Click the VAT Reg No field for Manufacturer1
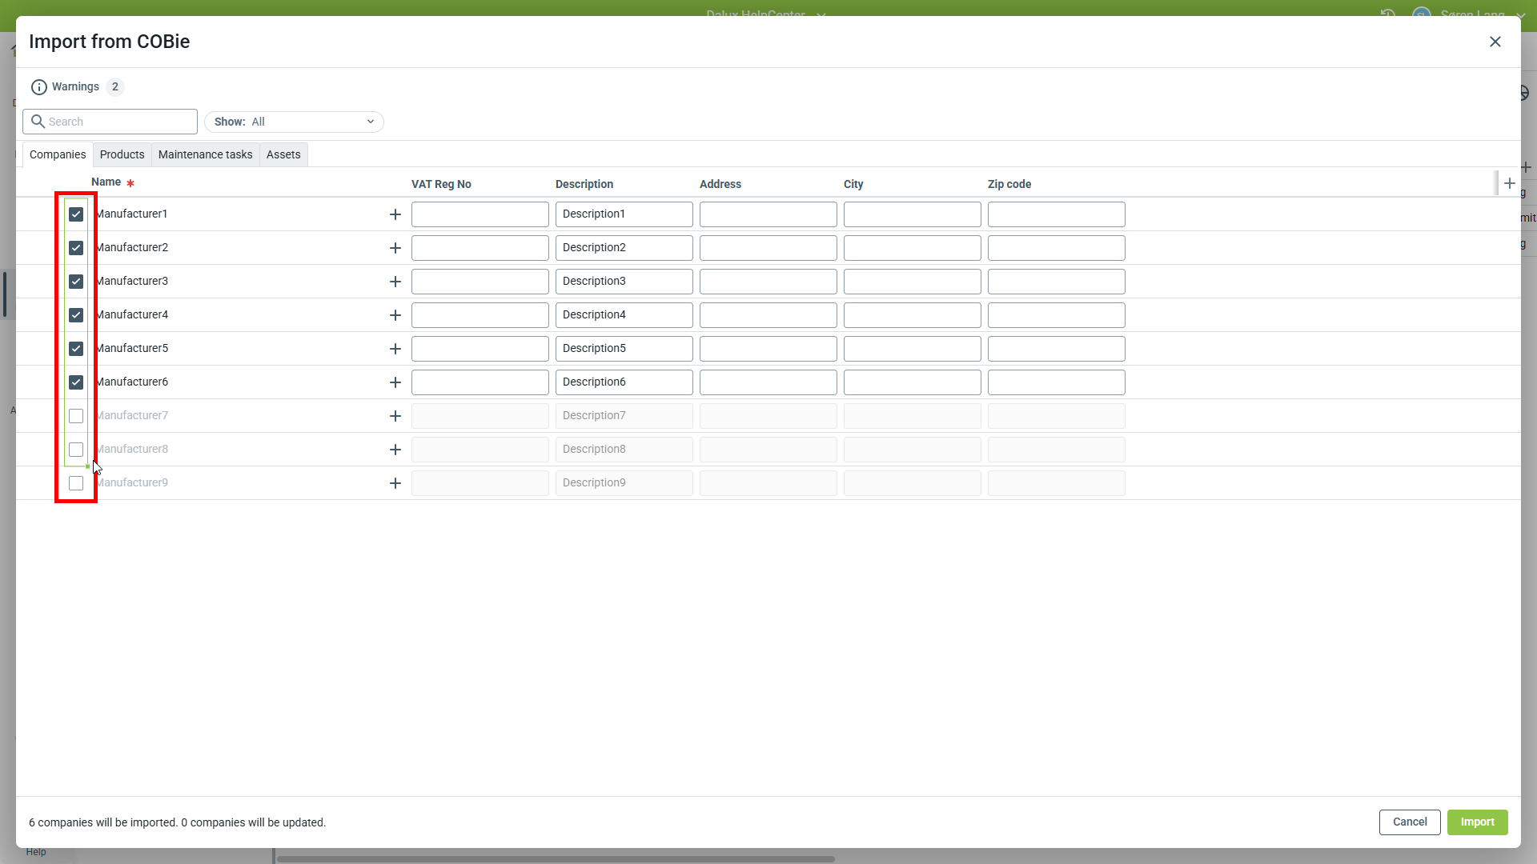The height and width of the screenshot is (864, 1537). (480, 214)
